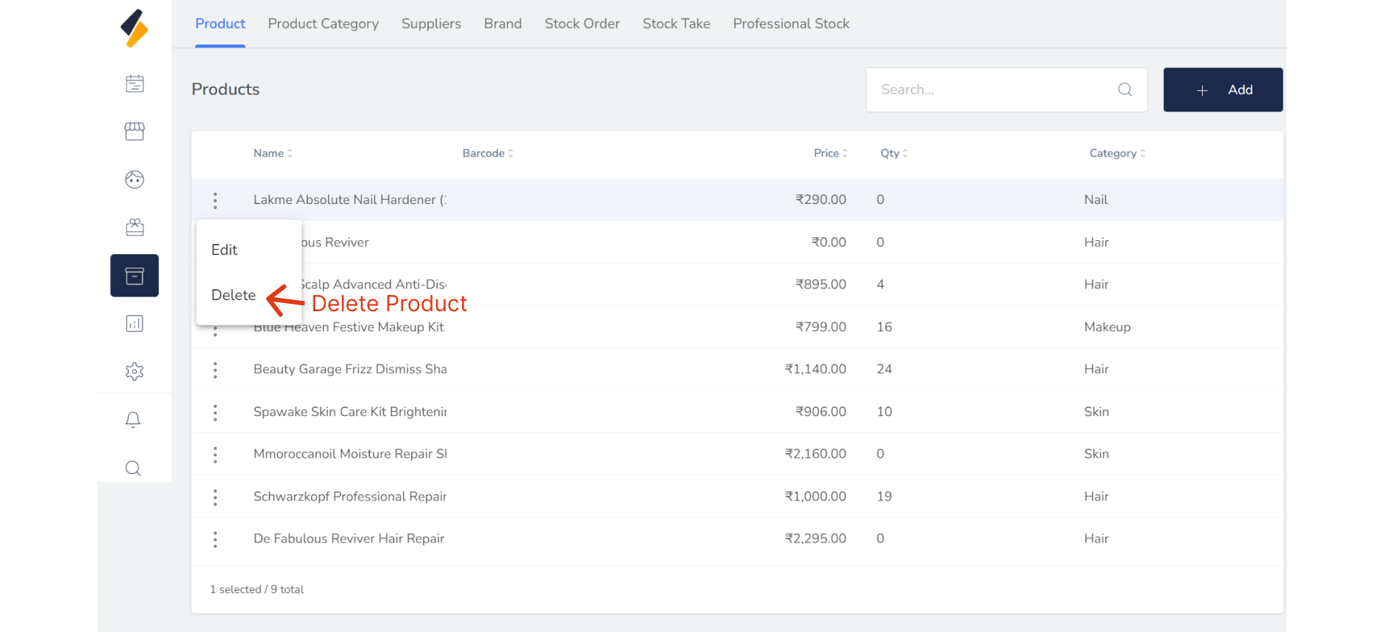
Task: Open the settings gear icon
Action: [135, 371]
